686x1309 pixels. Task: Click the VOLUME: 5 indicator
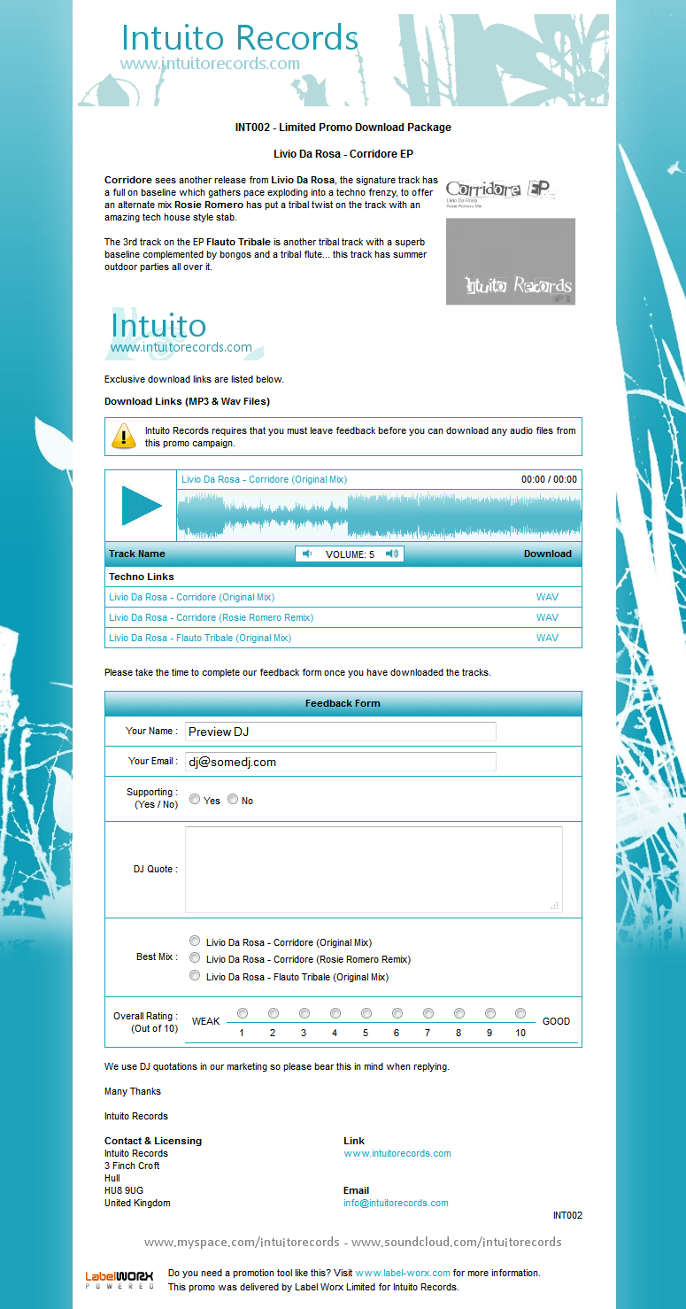coord(350,554)
